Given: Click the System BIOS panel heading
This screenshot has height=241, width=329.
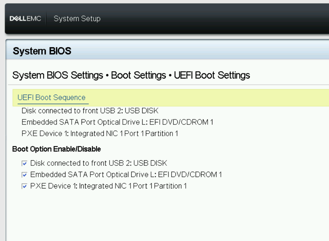Looking at the screenshot, I should point(42,51).
